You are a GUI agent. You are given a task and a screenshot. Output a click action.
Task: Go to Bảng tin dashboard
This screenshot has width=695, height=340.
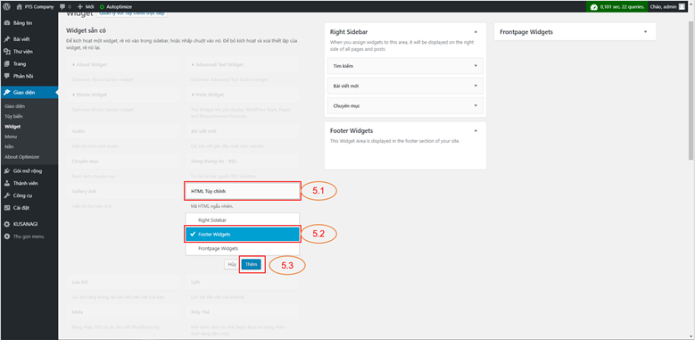[29, 23]
